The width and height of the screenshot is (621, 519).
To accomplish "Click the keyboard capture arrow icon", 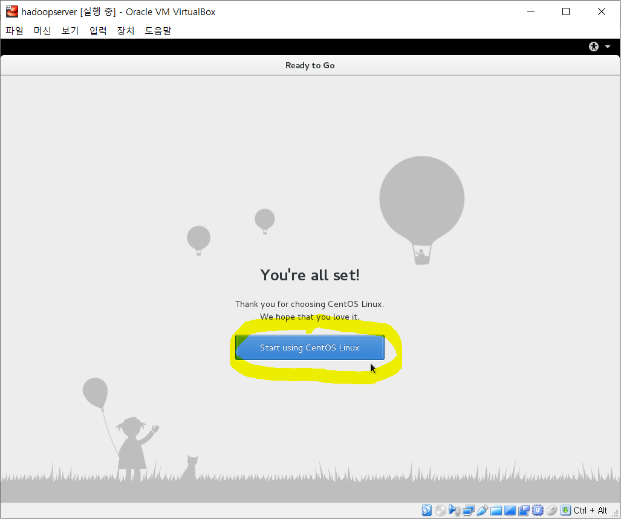I will [x=565, y=511].
